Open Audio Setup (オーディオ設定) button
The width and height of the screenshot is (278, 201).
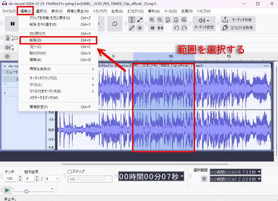pos(204,24)
